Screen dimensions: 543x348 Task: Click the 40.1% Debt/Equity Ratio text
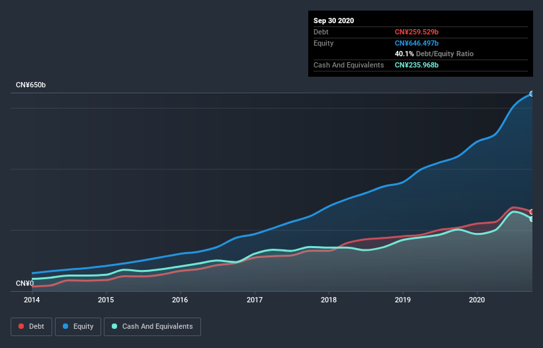click(x=435, y=54)
